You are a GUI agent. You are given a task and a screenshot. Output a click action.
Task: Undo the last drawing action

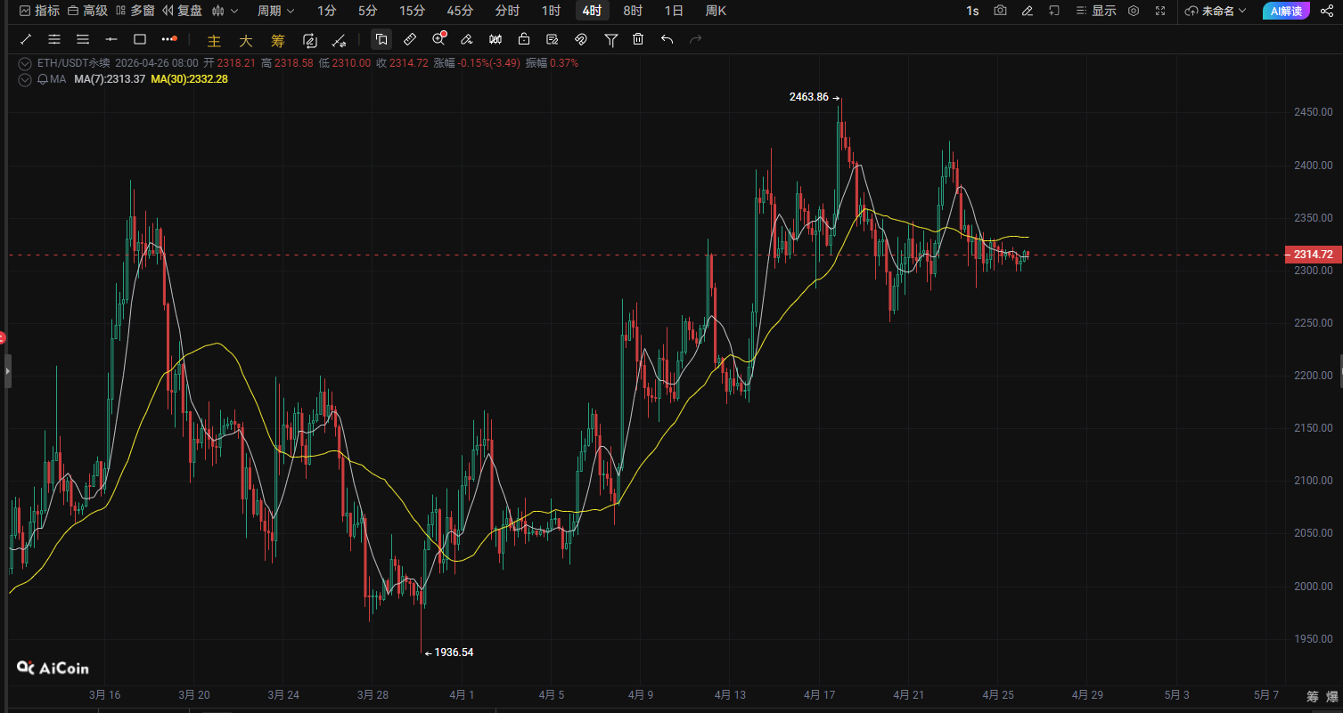pyautogui.click(x=667, y=39)
